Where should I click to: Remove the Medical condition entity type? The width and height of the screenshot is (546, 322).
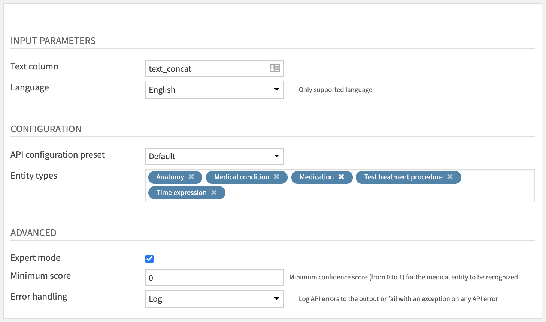277,177
